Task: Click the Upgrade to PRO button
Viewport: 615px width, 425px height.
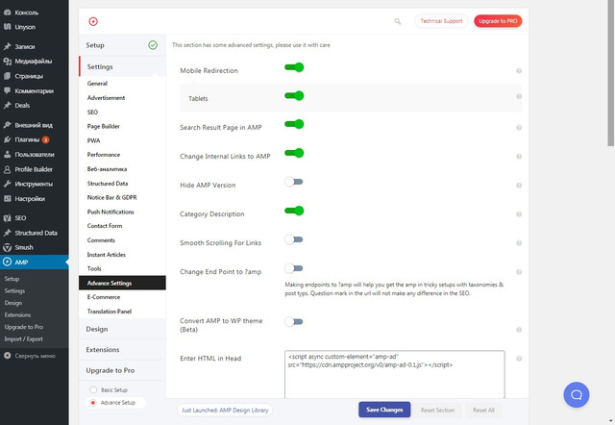Action: coord(498,21)
